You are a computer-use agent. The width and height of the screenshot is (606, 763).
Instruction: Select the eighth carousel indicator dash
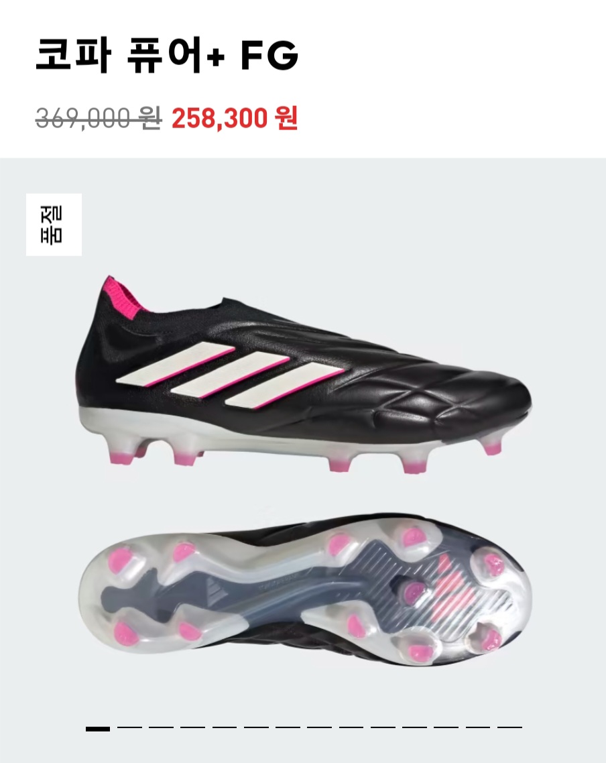tap(320, 728)
